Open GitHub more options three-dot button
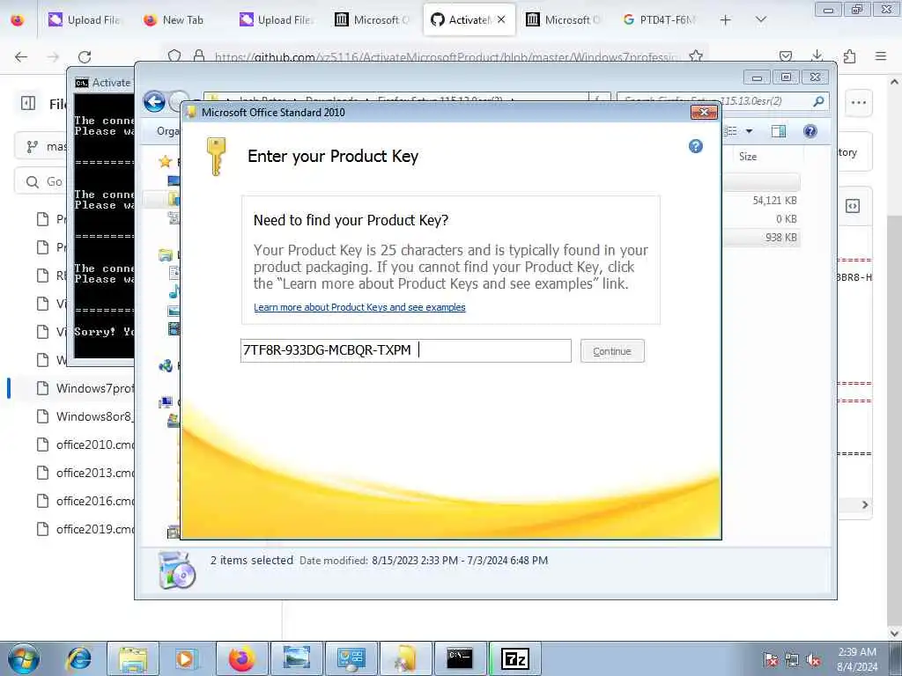 pos(858,103)
